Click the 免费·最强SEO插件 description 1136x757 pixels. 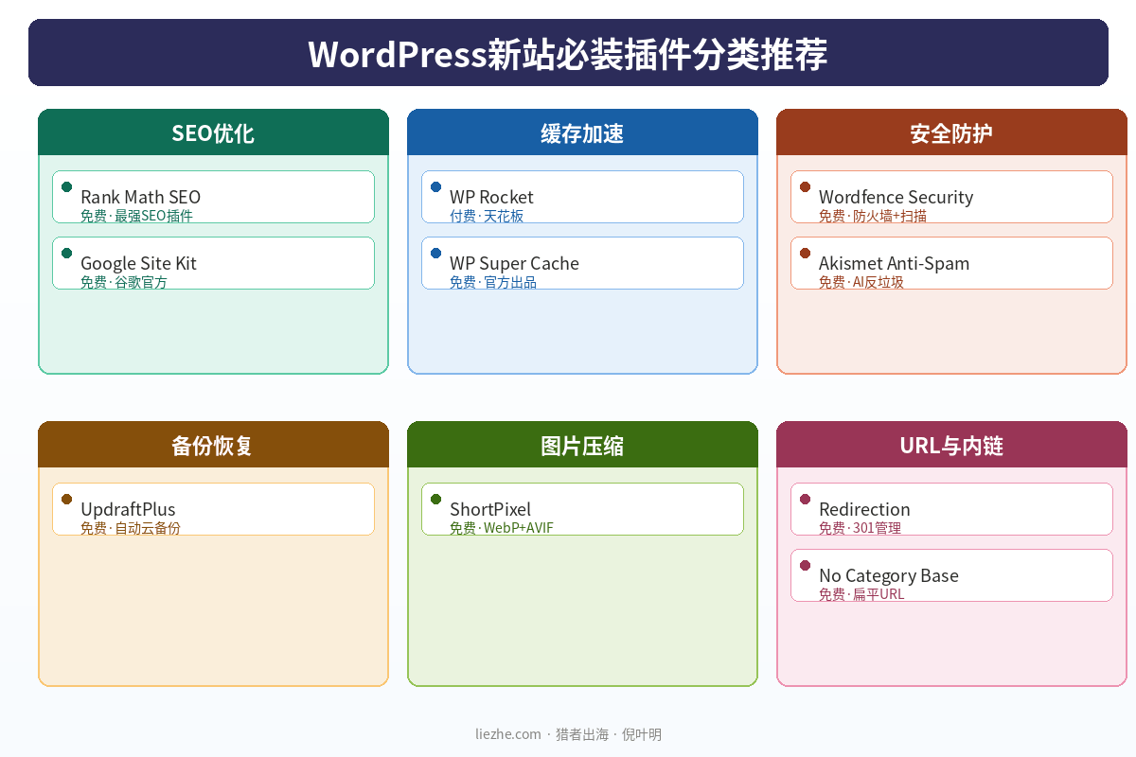[136, 216]
